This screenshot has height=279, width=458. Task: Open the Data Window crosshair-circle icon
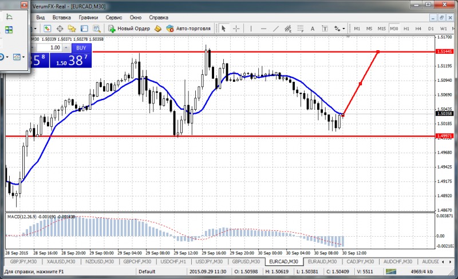coord(60,28)
